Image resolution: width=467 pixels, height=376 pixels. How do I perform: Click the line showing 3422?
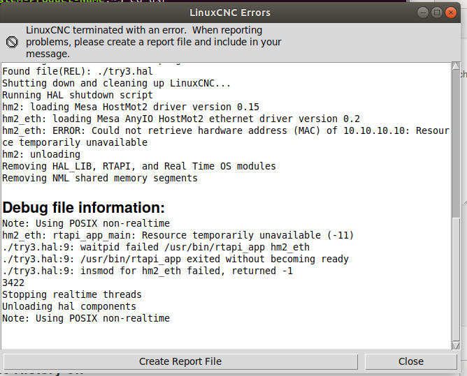[x=13, y=283]
